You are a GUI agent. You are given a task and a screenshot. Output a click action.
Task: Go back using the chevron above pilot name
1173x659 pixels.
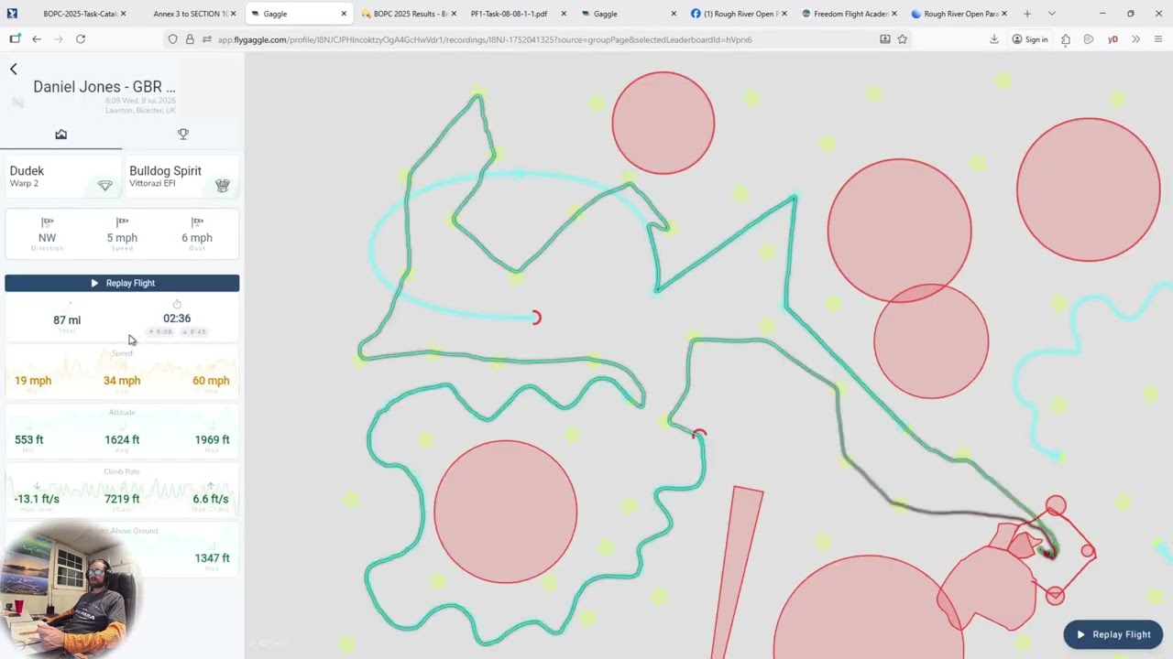pyautogui.click(x=14, y=69)
